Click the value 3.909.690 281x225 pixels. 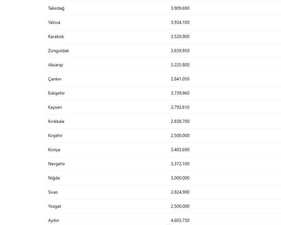[x=180, y=8]
